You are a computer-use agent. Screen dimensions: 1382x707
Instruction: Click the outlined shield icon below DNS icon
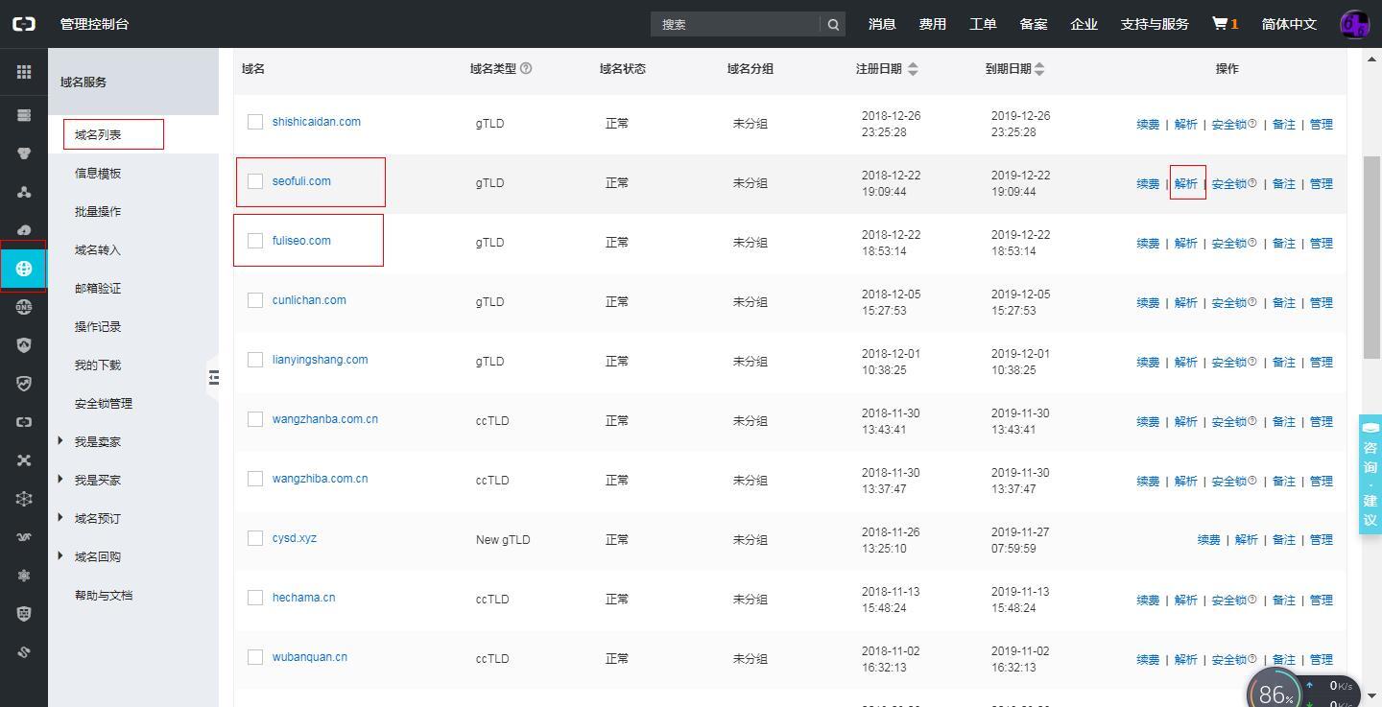(24, 345)
